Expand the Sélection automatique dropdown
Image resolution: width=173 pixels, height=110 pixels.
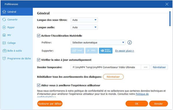coord(98,43)
